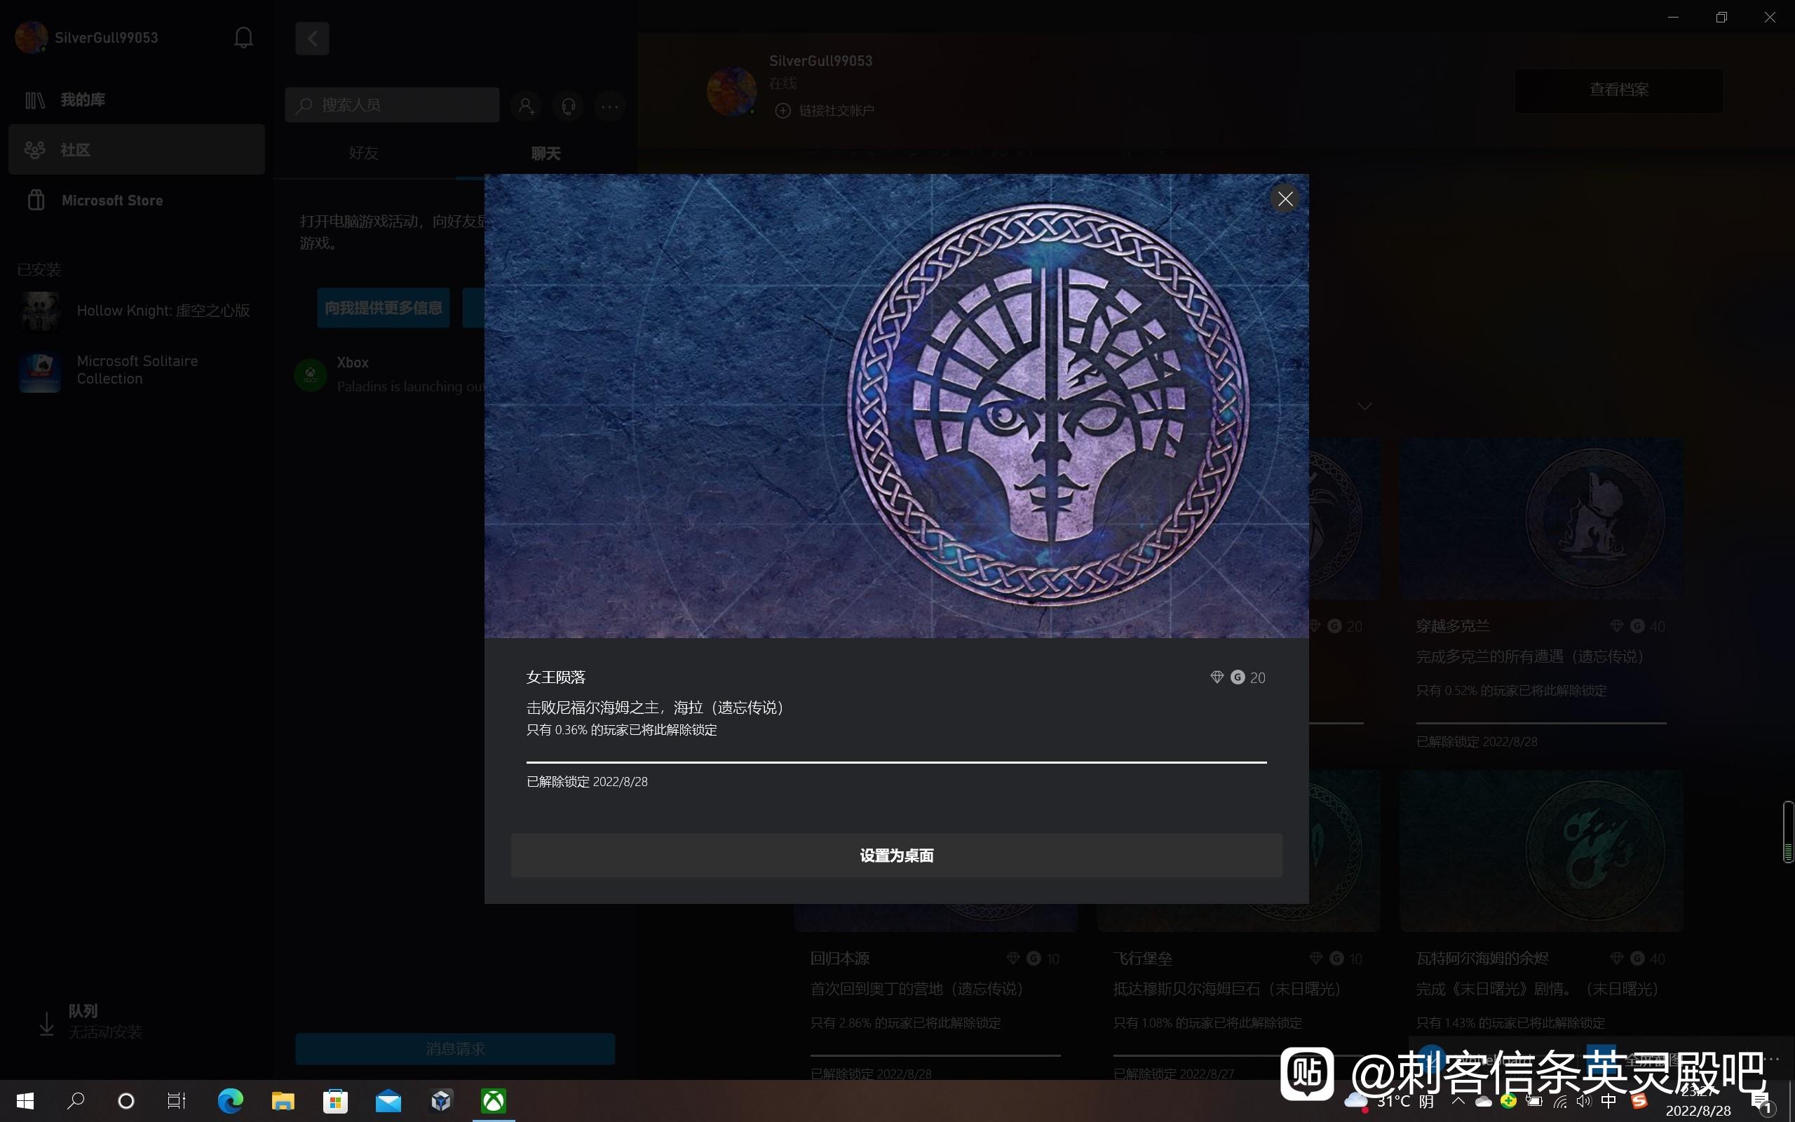This screenshot has width=1795, height=1122.
Task: Click the vertical scrollbar on right edge
Action: click(1787, 832)
